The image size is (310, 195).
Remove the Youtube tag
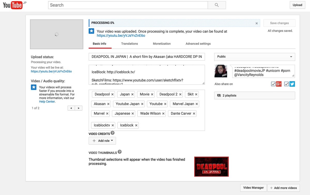click(165, 104)
